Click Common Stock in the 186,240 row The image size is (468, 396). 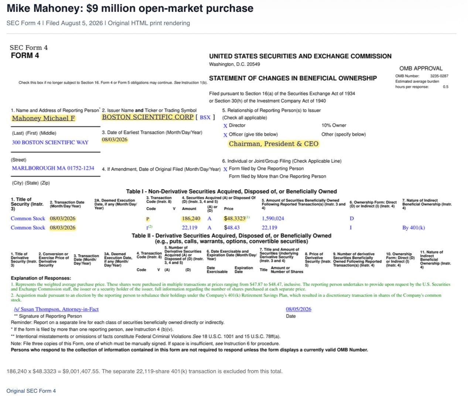pos(28,218)
